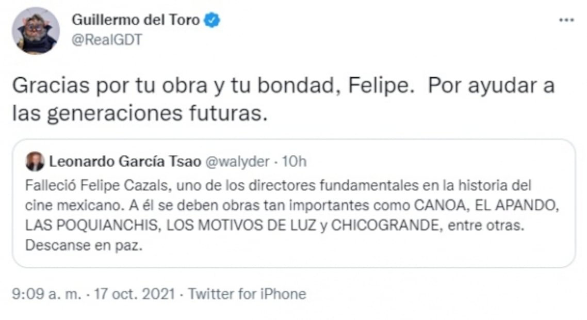Click the 10h timestamp on the quoted tweet
Screen dimensions: 587x320
[296, 161]
